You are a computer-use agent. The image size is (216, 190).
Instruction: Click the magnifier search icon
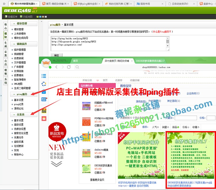pyautogui.click(x=77, y=67)
